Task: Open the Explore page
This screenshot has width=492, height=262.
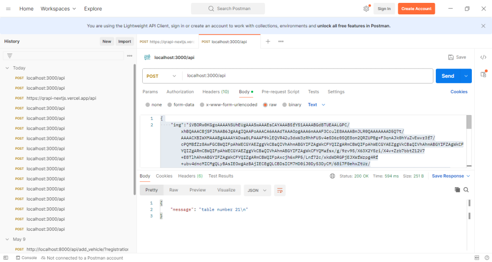Action: (x=93, y=9)
